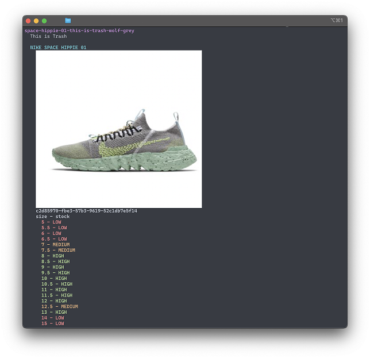Click the "9.5 - HIGH" stock row

click(56, 273)
